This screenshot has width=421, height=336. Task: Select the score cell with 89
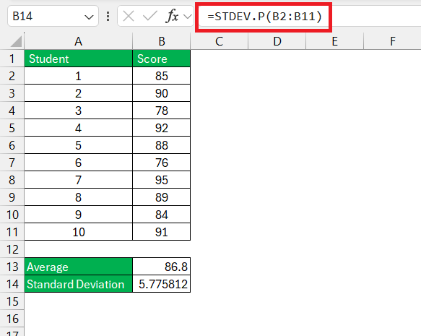pyautogui.click(x=161, y=197)
